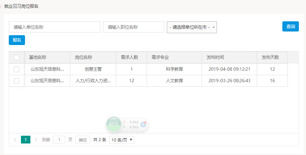
Task: Open the 请选择单位所在市 city dropdown
Action: [192, 27]
